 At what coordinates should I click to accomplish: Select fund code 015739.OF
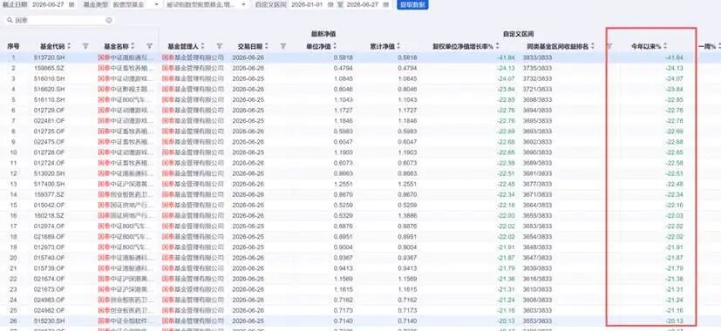pyautogui.click(x=49, y=268)
